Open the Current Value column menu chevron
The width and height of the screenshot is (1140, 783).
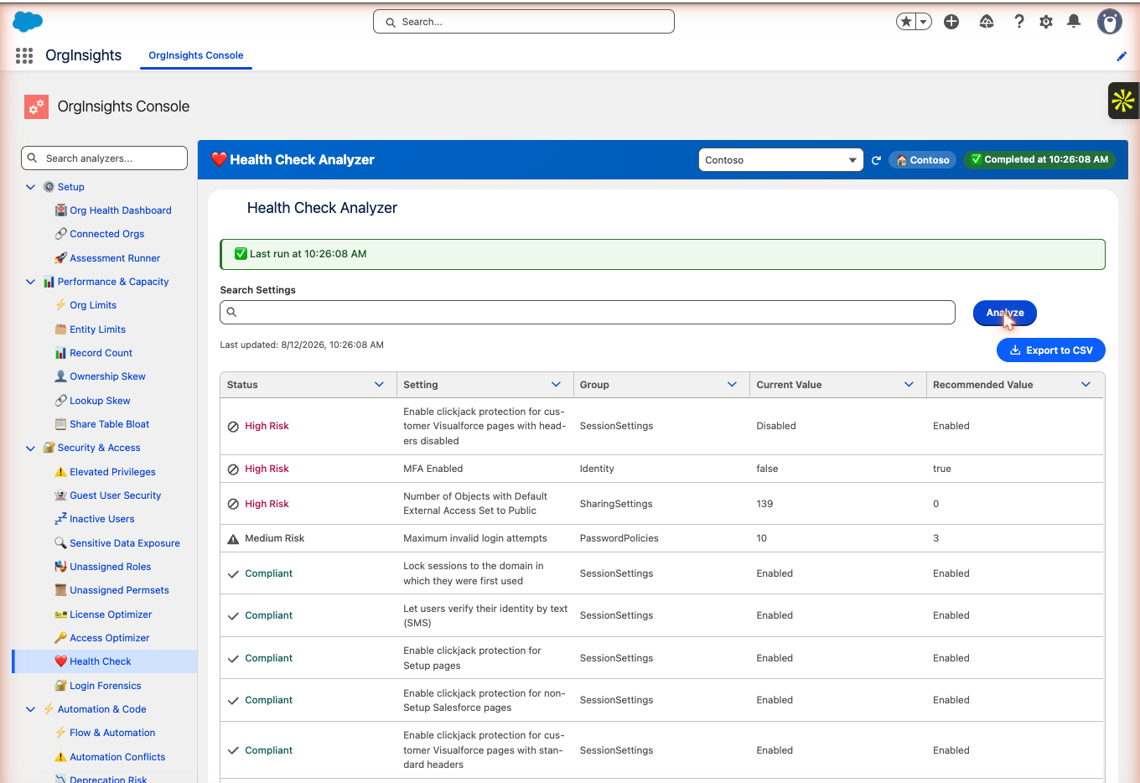909,385
